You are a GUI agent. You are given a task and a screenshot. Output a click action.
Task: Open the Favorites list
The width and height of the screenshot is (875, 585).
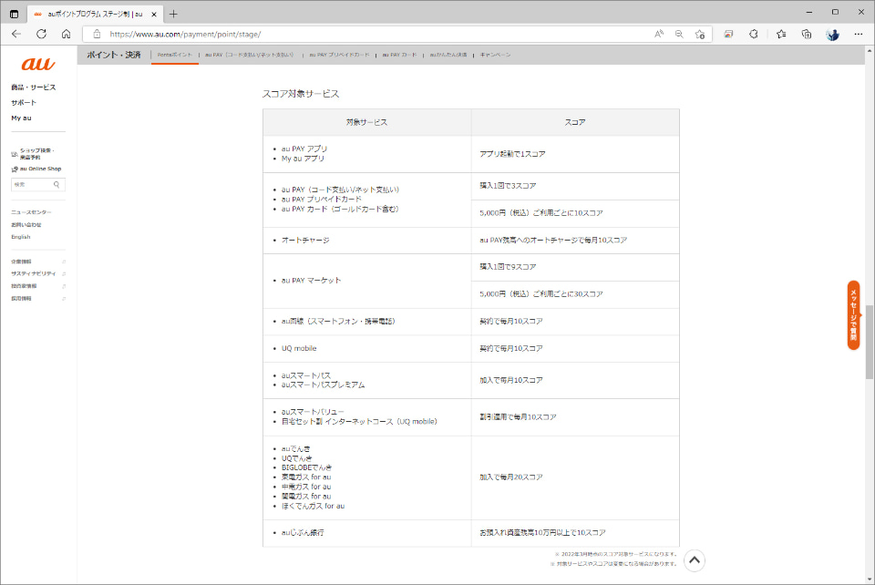[x=781, y=34]
